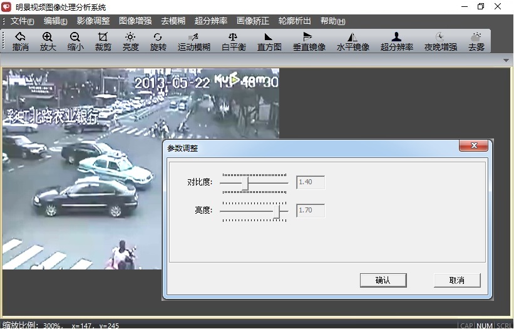This screenshot has height=329, width=514.
Task: Open the 直方图 (Histogram) tool
Action: click(x=269, y=41)
